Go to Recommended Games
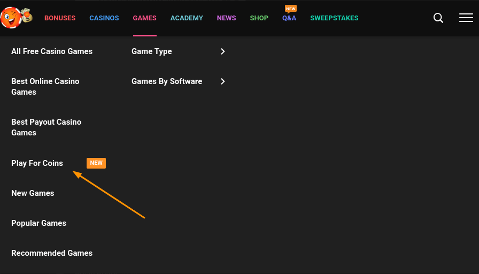The width and height of the screenshot is (479, 274). [52, 253]
